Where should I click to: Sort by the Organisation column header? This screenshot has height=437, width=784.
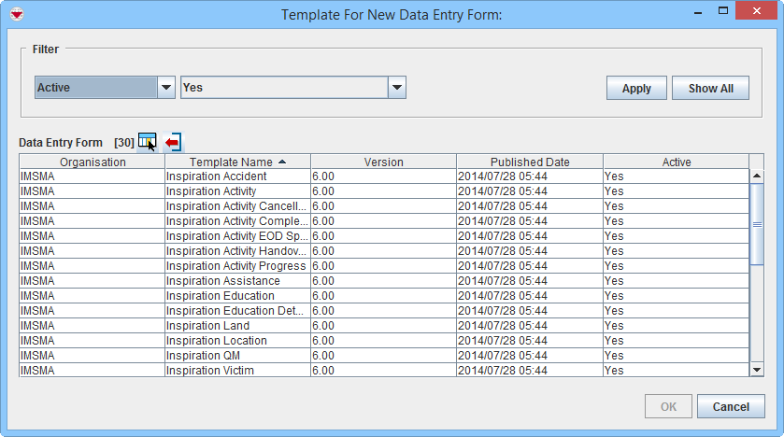click(93, 162)
